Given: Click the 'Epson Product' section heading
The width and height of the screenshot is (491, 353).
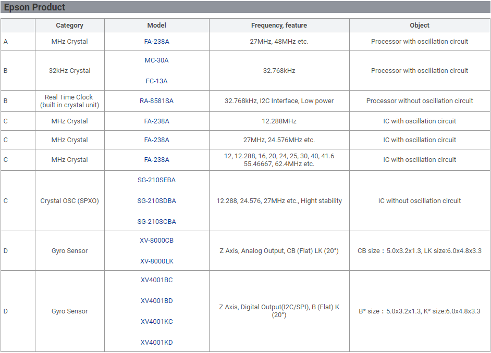Looking at the screenshot, I should [34, 7].
